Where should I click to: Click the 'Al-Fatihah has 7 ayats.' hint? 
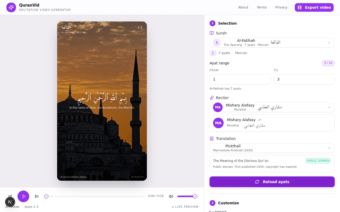(x=226, y=89)
